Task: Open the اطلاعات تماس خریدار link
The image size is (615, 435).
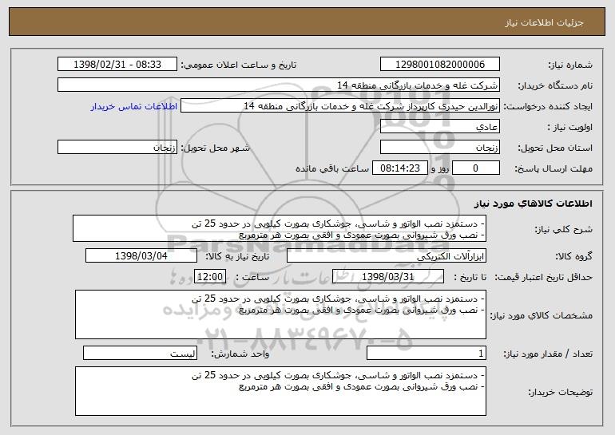Action: click(133, 107)
